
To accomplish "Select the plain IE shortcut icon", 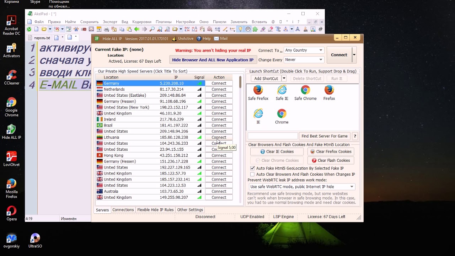I will (x=258, y=114).
